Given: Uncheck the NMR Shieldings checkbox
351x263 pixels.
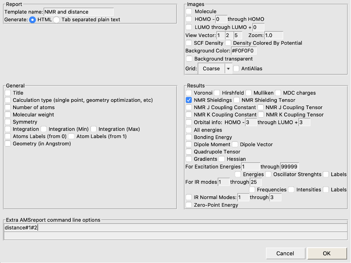Looking at the screenshot, I should click(x=189, y=100).
